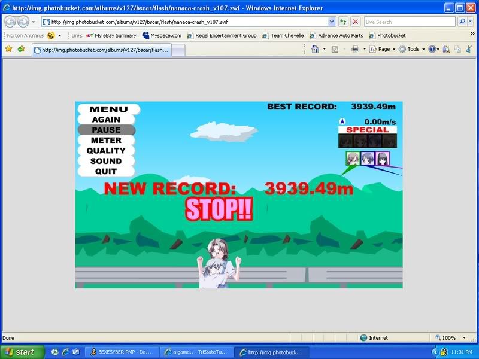Open the Tools dropdown menu
Viewport: 479px width, 359px height.
(x=413, y=49)
